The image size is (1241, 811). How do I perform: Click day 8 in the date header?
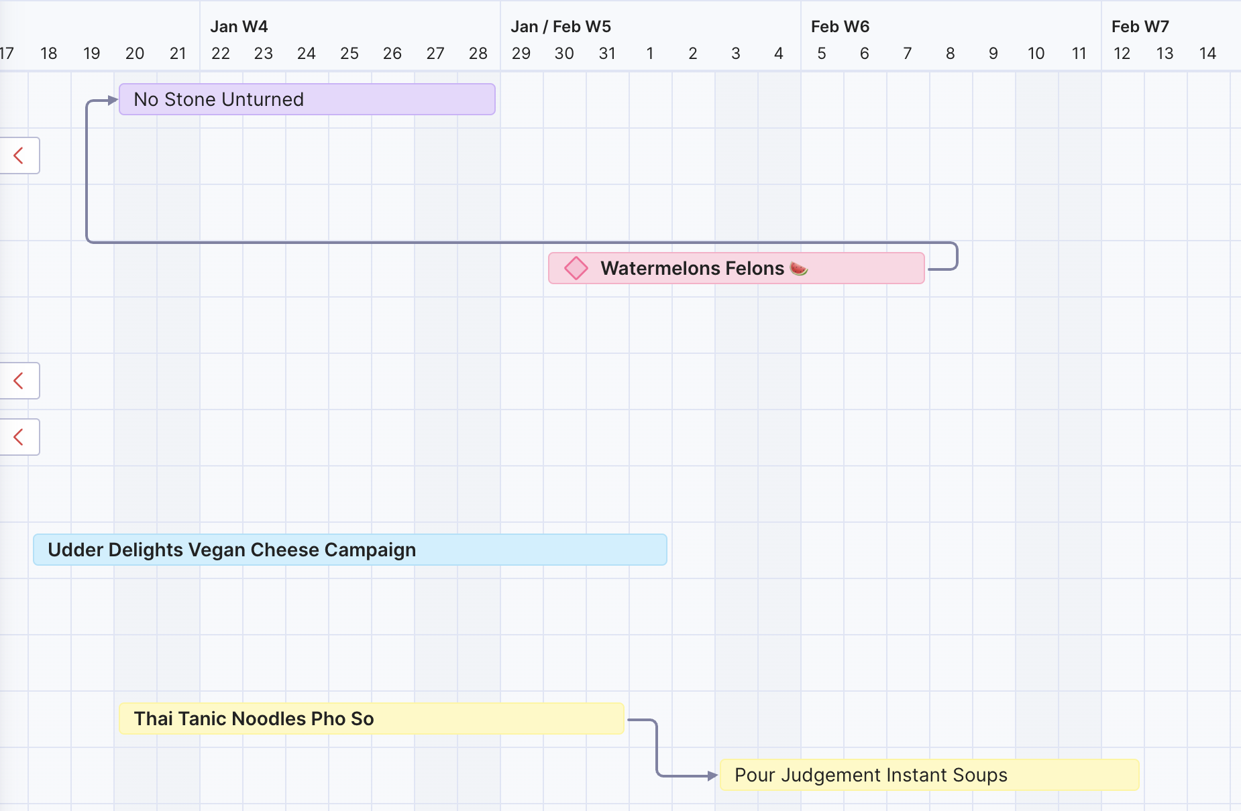point(951,54)
